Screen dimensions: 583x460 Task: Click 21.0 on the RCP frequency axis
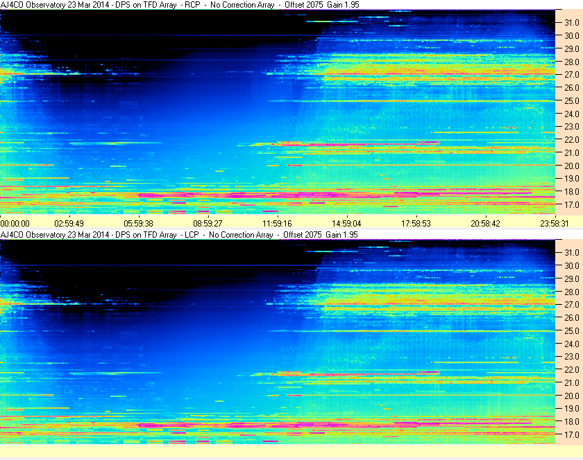click(572, 152)
